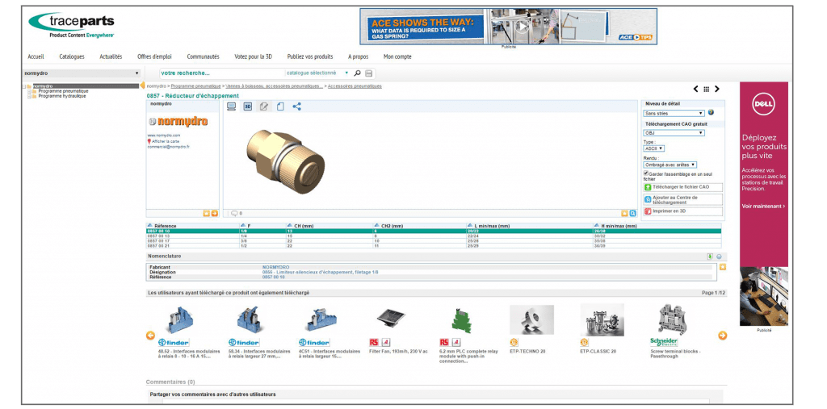Click the share icon above the 3D preview
Screen dimensions: 827x409
296,106
